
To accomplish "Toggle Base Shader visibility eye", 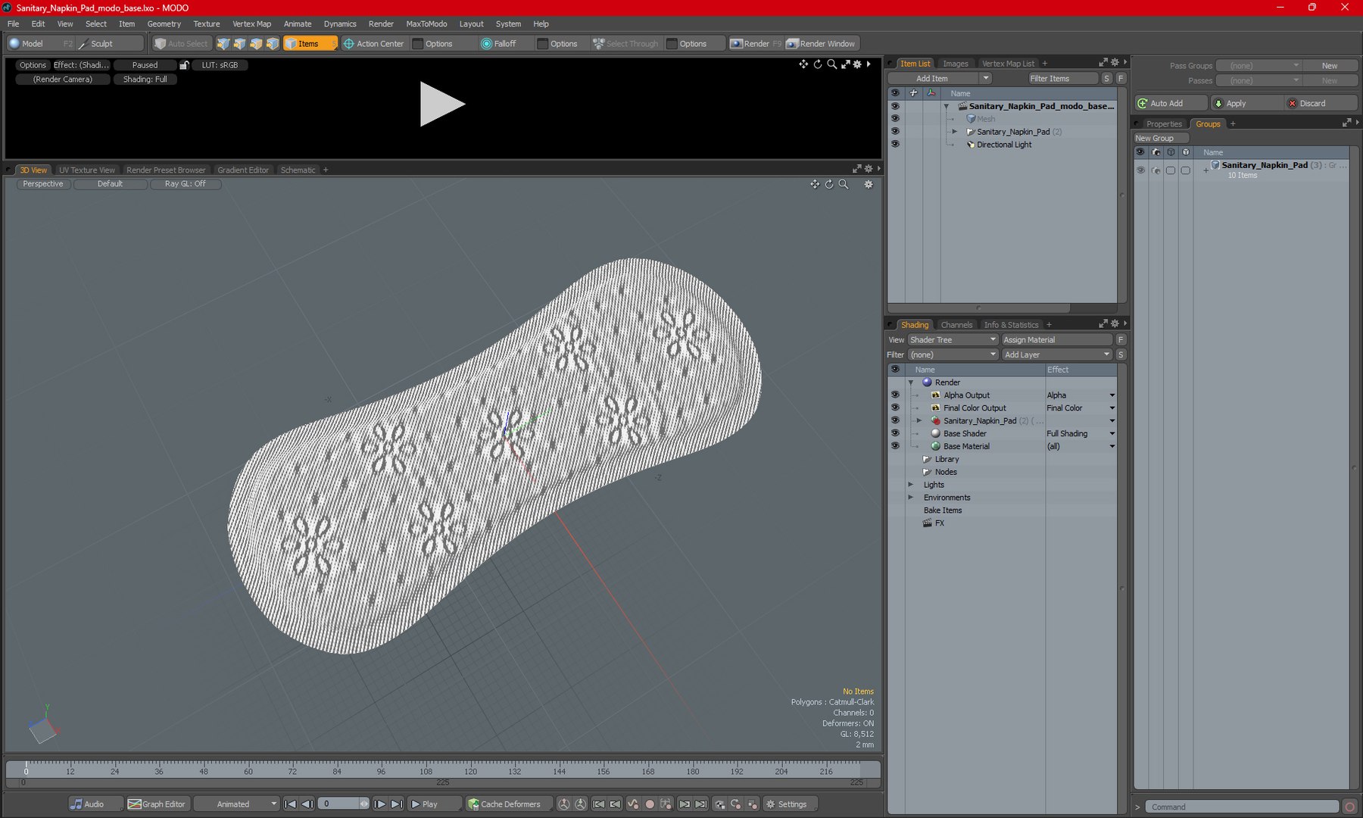I will [895, 434].
